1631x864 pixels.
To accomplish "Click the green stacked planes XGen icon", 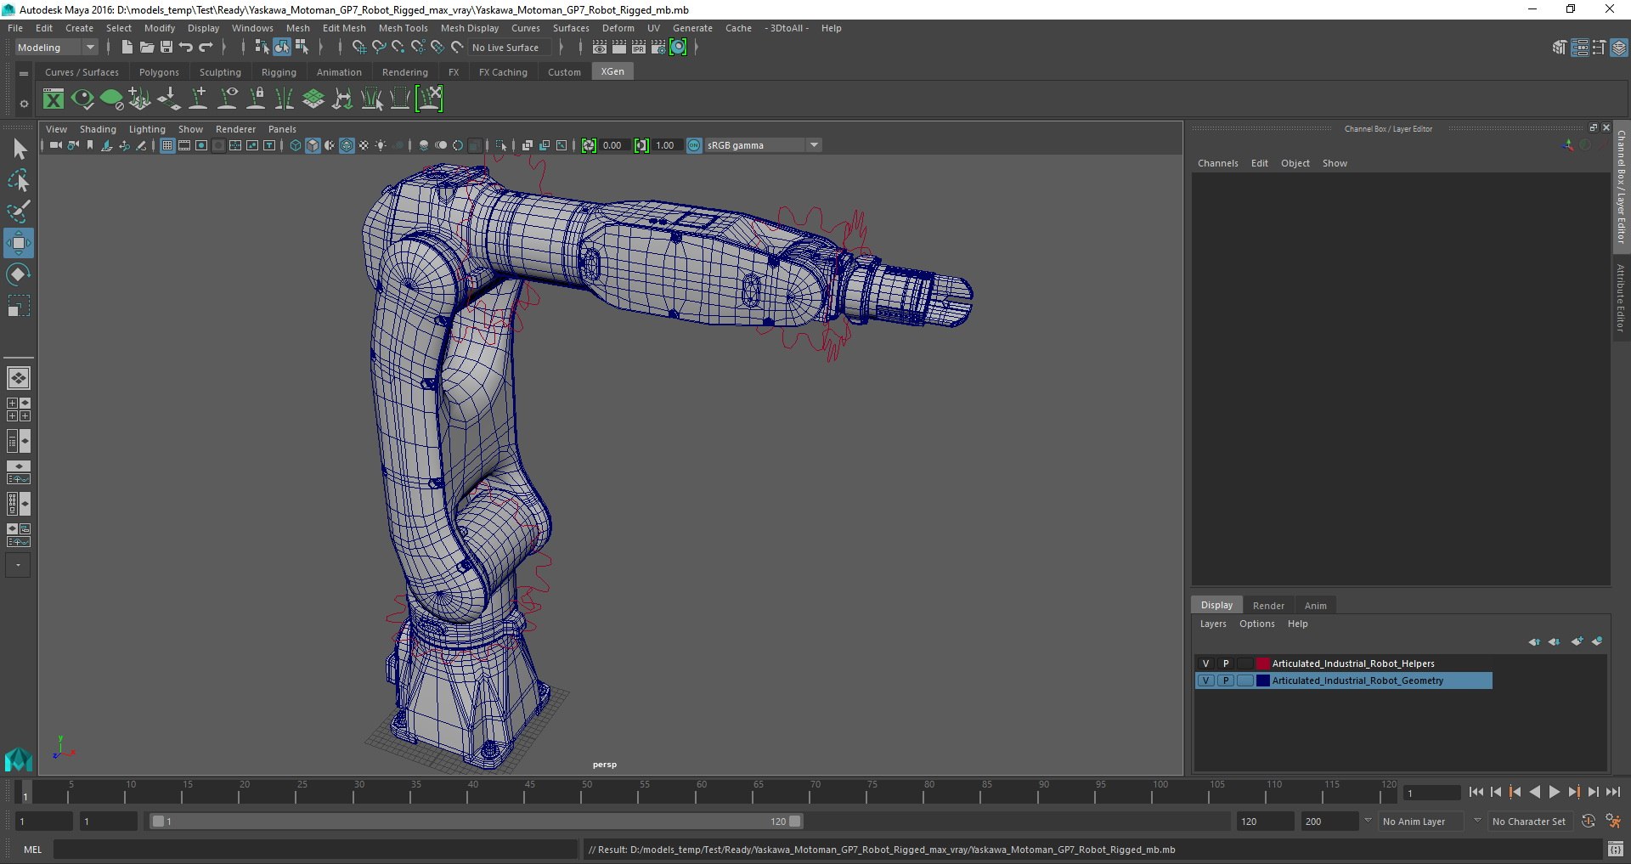I will pyautogui.click(x=313, y=99).
